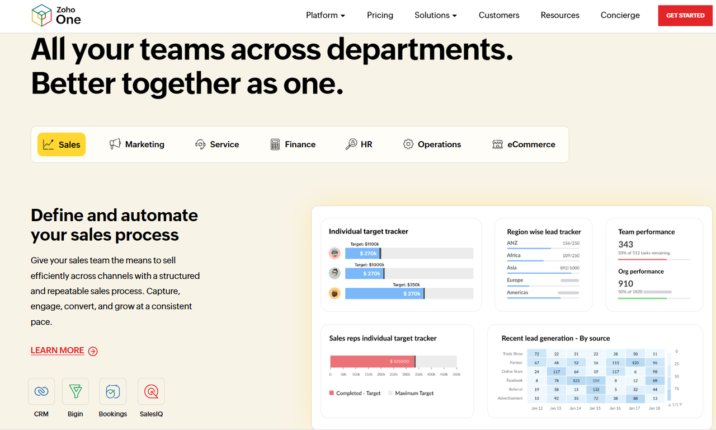Click the Bigin label

pyautogui.click(x=75, y=414)
